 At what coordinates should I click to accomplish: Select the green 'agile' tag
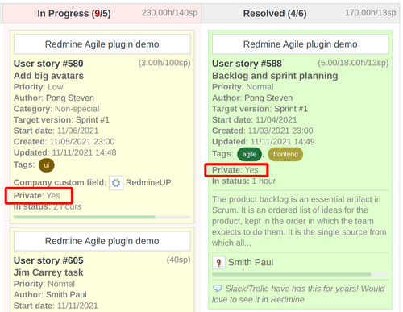click(249, 154)
